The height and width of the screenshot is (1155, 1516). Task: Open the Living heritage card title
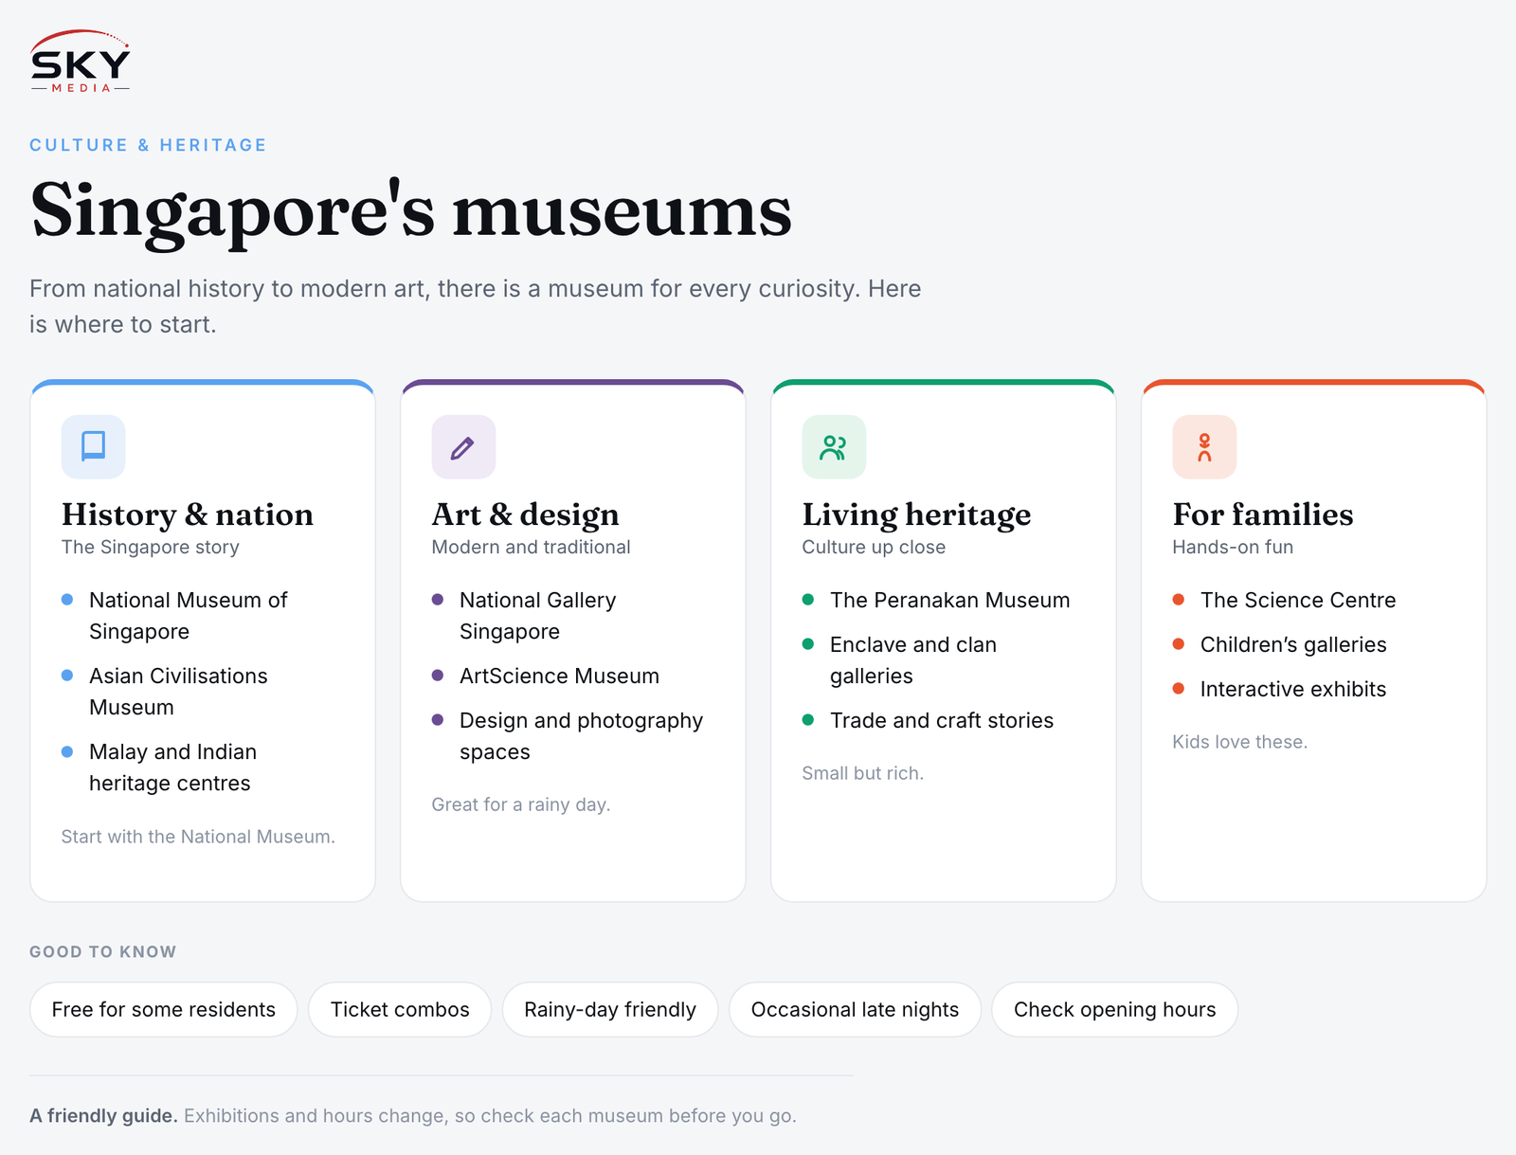[916, 514]
